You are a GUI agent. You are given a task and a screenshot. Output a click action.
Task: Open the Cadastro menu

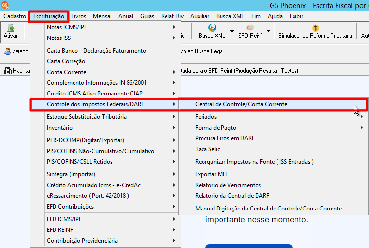15,16
